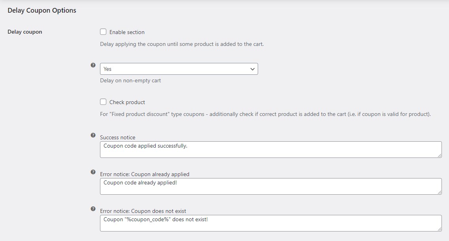Click the help icon for Coupon already applied
The height and width of the screenshot is (241, 449).
tap(92, 172)
